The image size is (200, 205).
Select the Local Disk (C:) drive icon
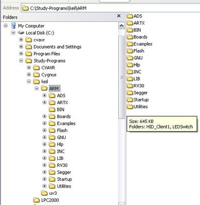tap(21, 33)
